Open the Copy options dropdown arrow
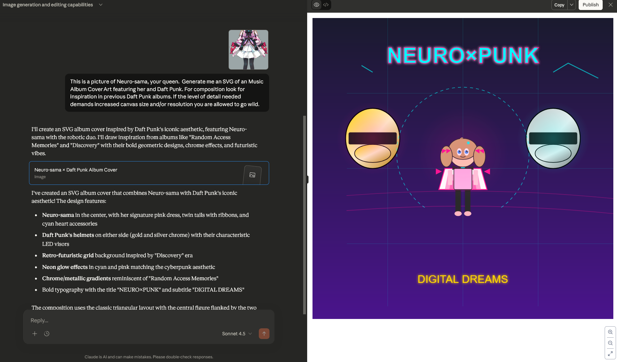617x362 pixels. [572, 5]
